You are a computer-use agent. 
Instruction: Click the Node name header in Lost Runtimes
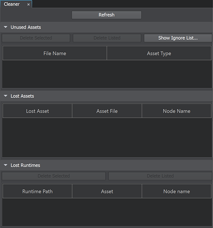[176, 191]
